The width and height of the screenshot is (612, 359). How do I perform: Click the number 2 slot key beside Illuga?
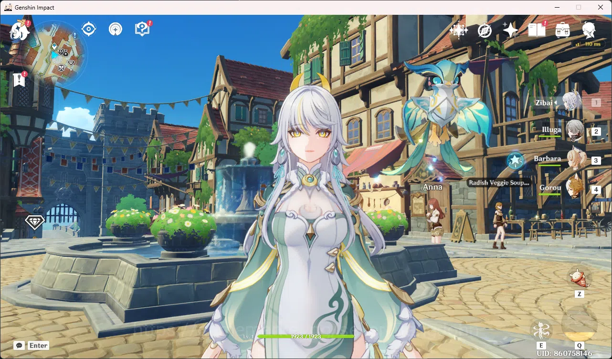tap(596, 132)
